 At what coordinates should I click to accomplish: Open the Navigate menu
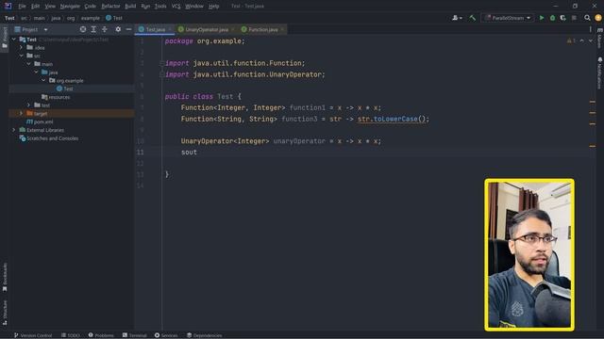coord(70,7)
